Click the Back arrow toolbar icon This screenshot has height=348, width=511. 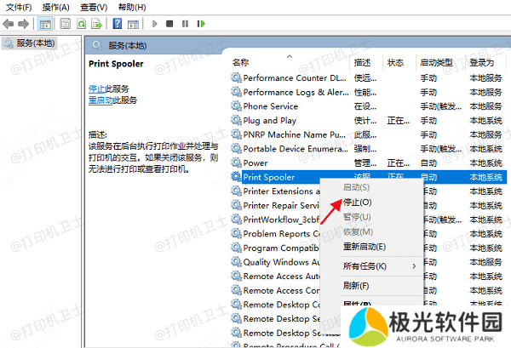[x=9, y=24]
